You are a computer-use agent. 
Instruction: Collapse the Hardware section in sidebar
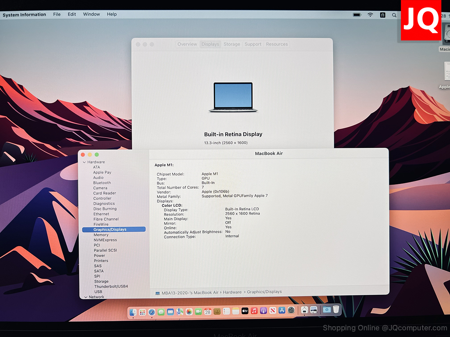[84, 162]
